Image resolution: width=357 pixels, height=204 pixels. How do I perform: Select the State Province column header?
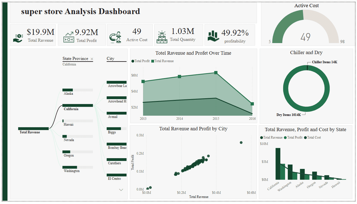tap(75, 59)
